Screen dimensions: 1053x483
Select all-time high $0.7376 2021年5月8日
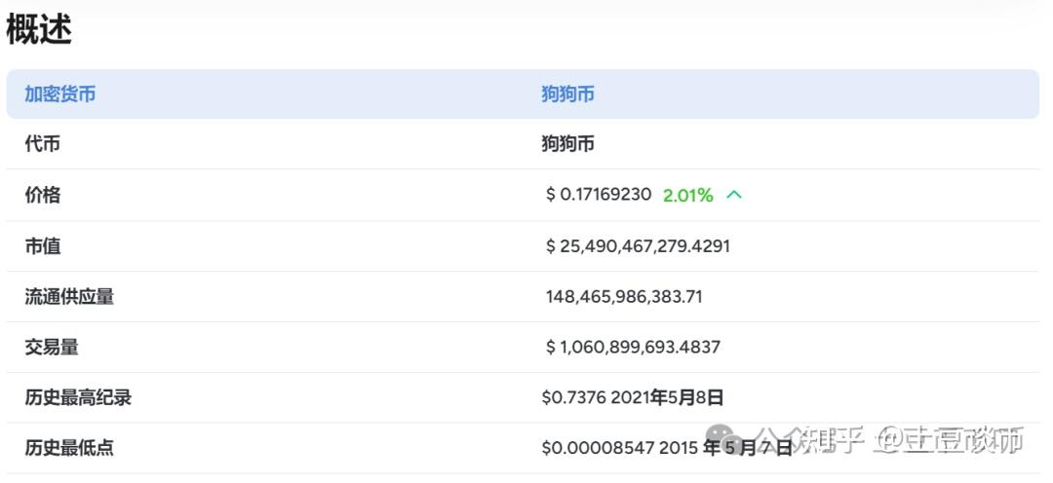(633, 398)
